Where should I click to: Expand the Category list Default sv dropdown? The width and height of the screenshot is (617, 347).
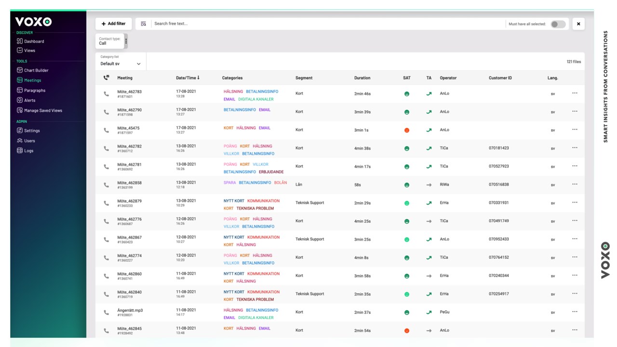pyautogui.click(x=121, y=61)
